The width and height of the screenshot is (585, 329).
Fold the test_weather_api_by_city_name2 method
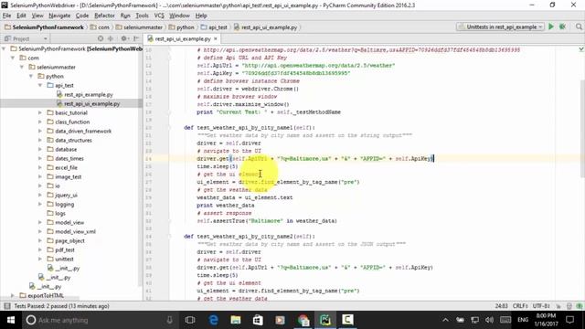(169, 236)
